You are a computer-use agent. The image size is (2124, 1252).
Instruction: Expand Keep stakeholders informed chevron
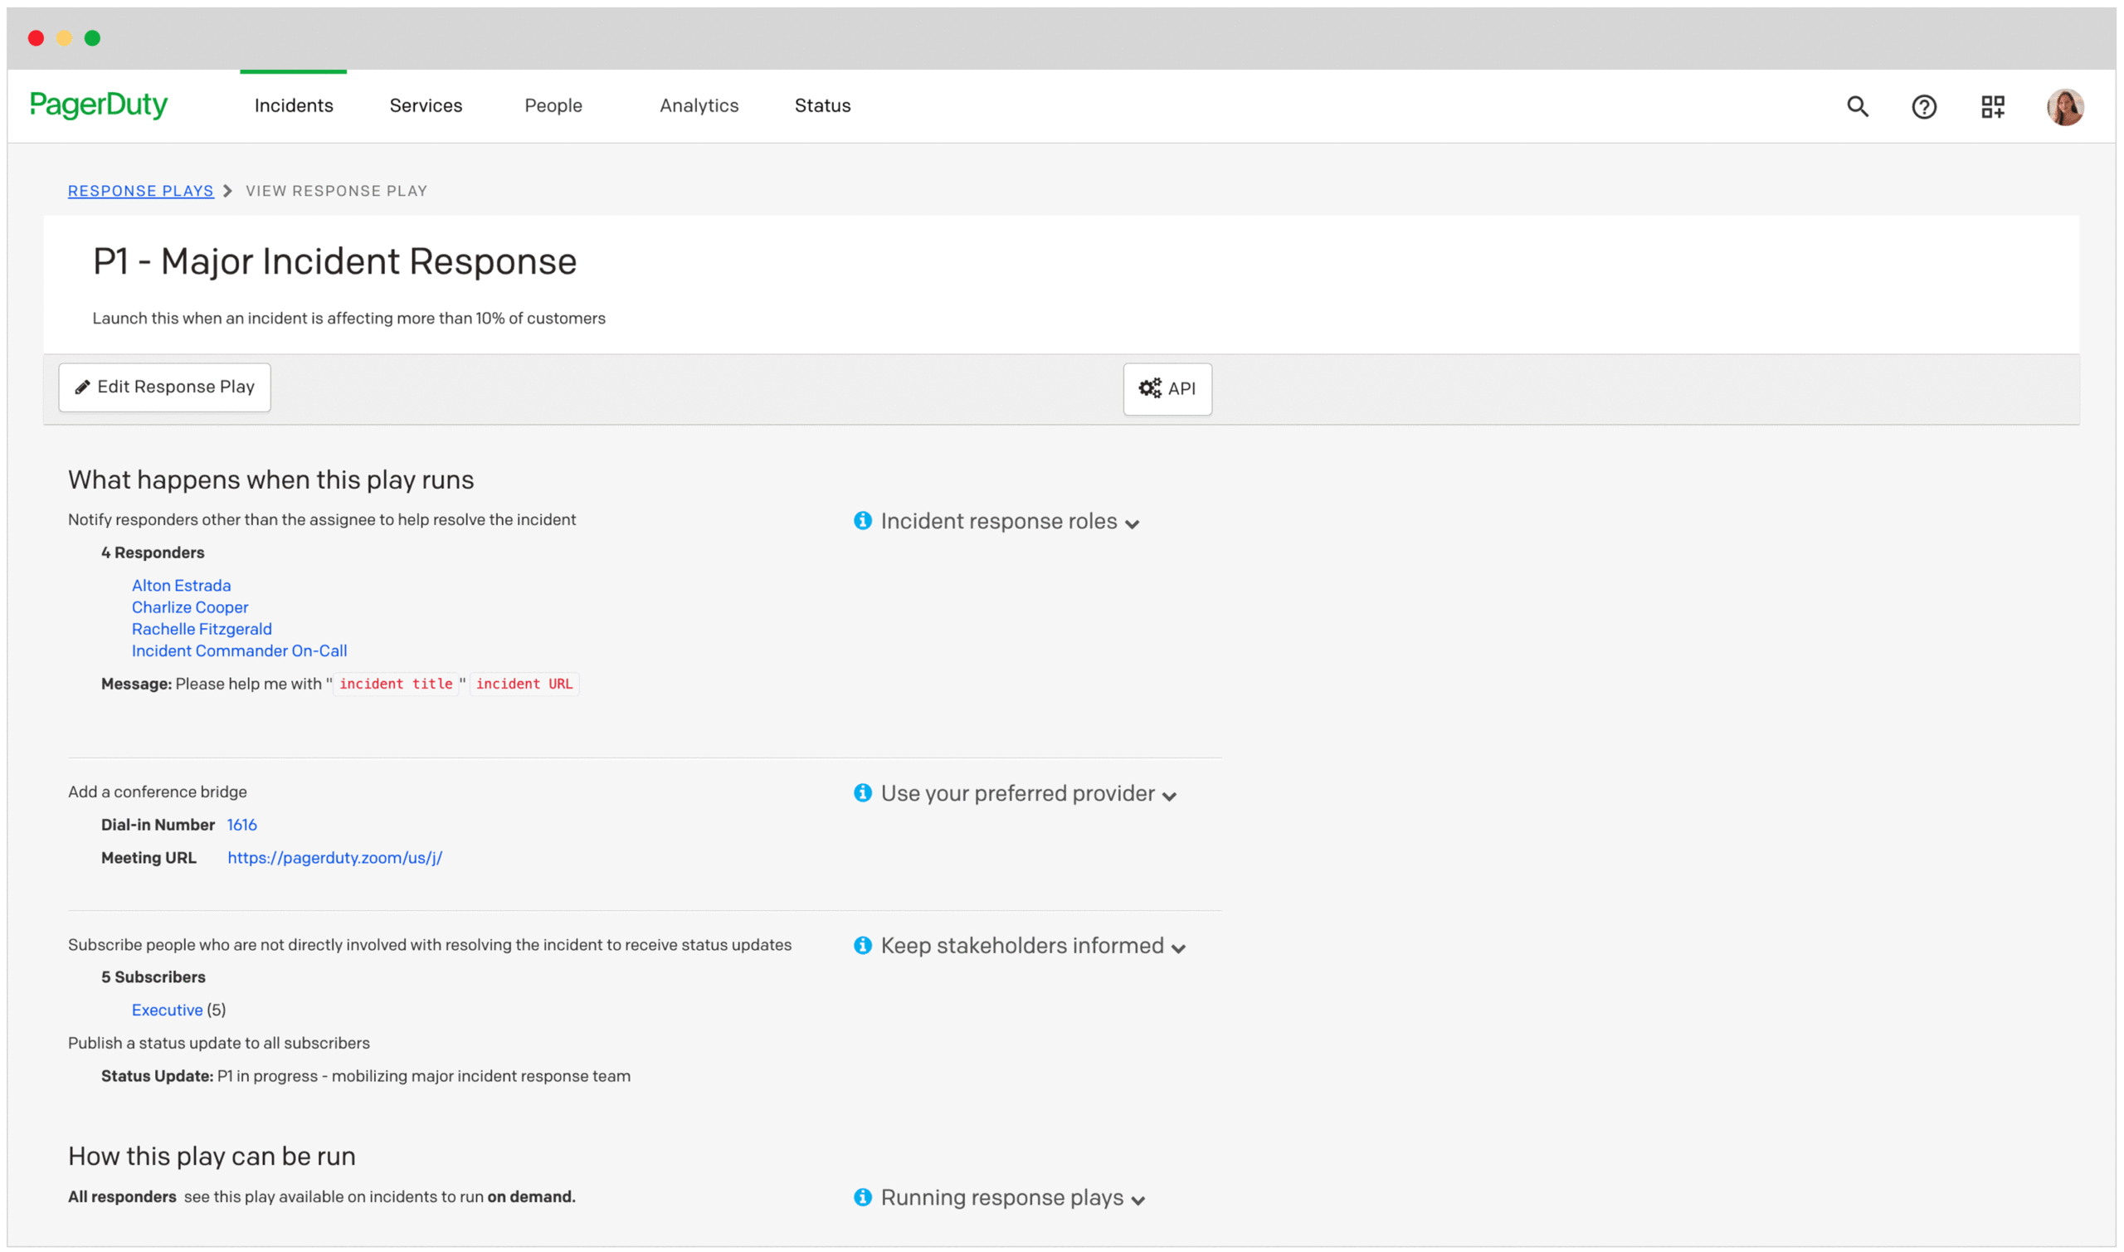pyautogui.click(x=1177, y=949)
